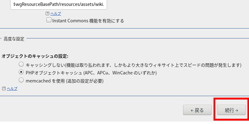Select the memcached を使用 radio button
Image resolution: width=249 pixels, height=124 pixels.
[21, 80]
